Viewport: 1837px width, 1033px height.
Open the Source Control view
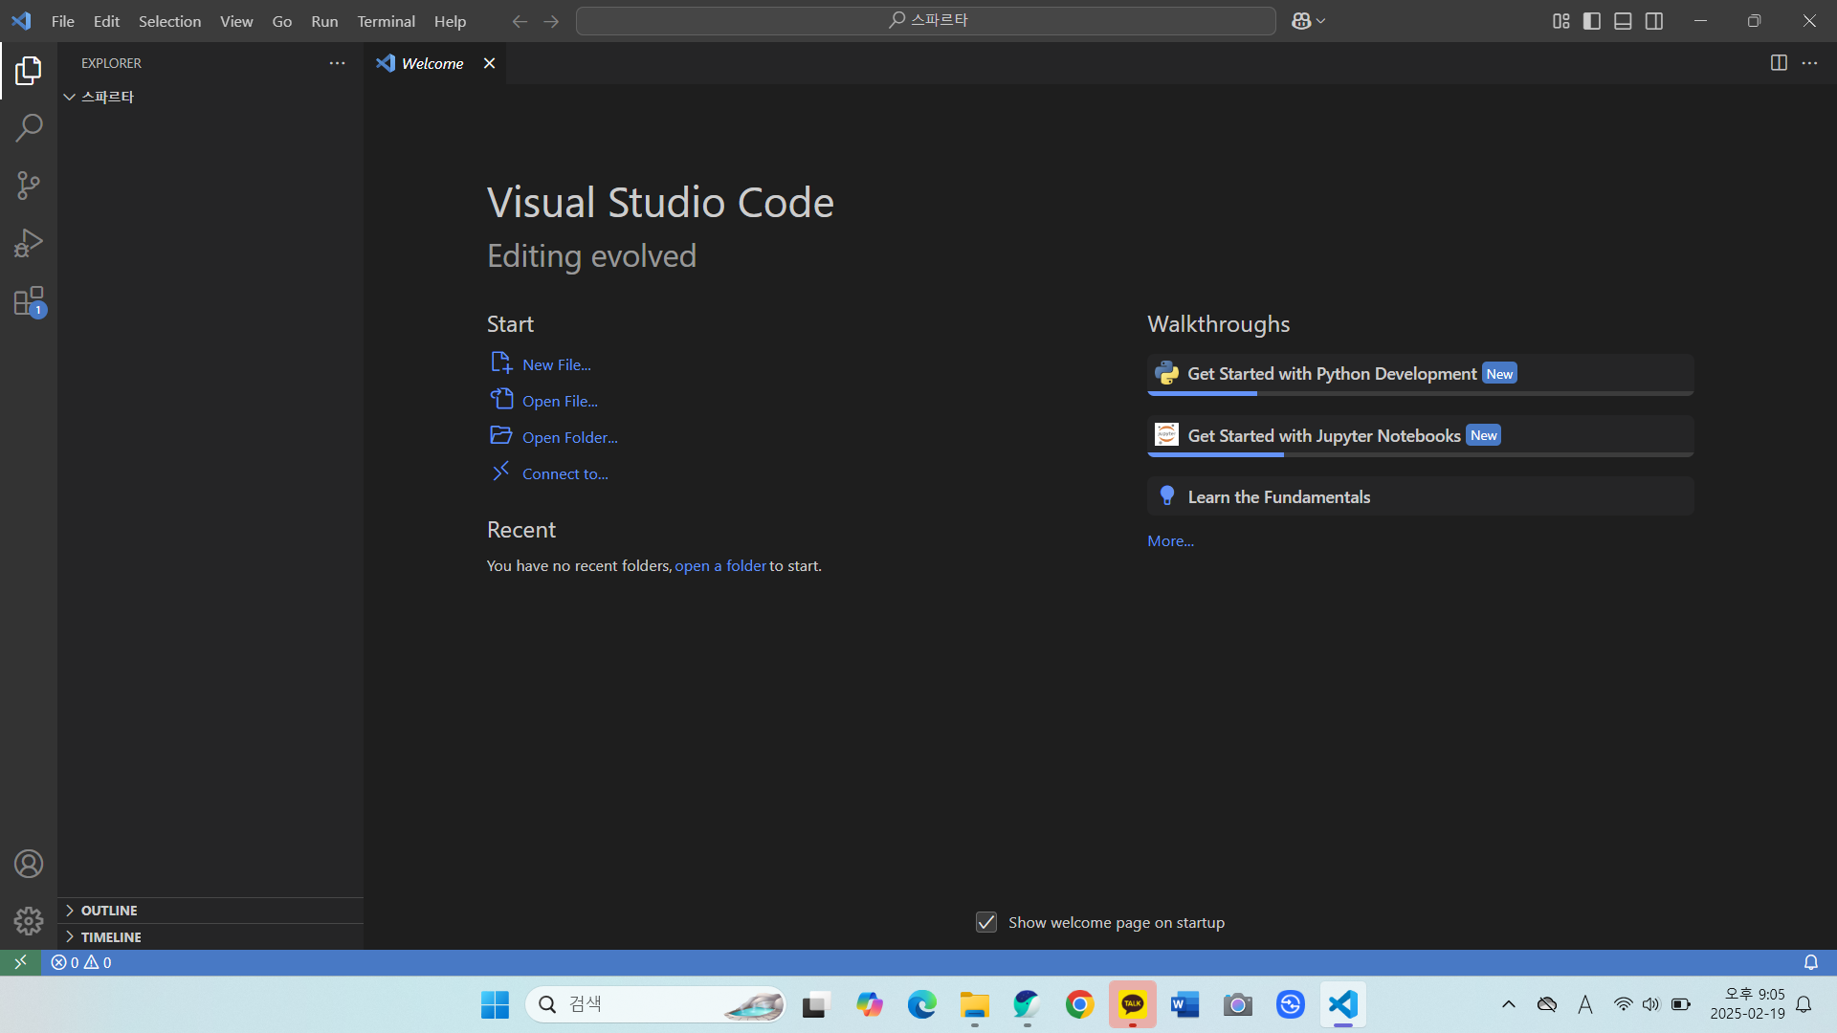pos(29,186)
